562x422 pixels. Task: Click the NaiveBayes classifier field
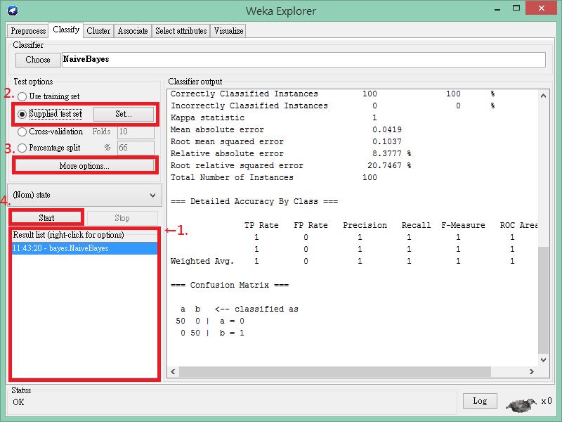[x=303, y=60]
